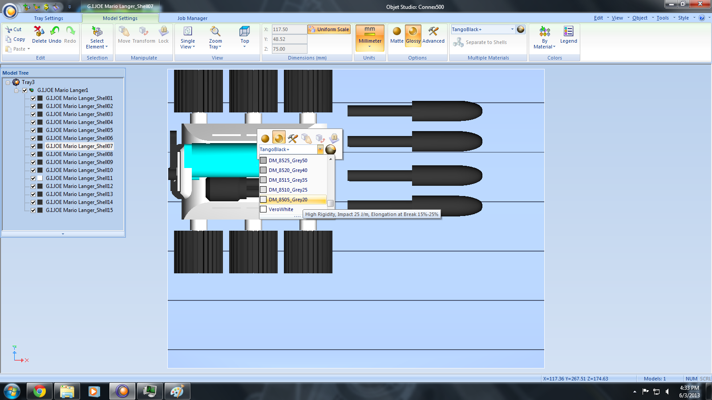Click the matte sphere in floating toolbar

(265, 139)
